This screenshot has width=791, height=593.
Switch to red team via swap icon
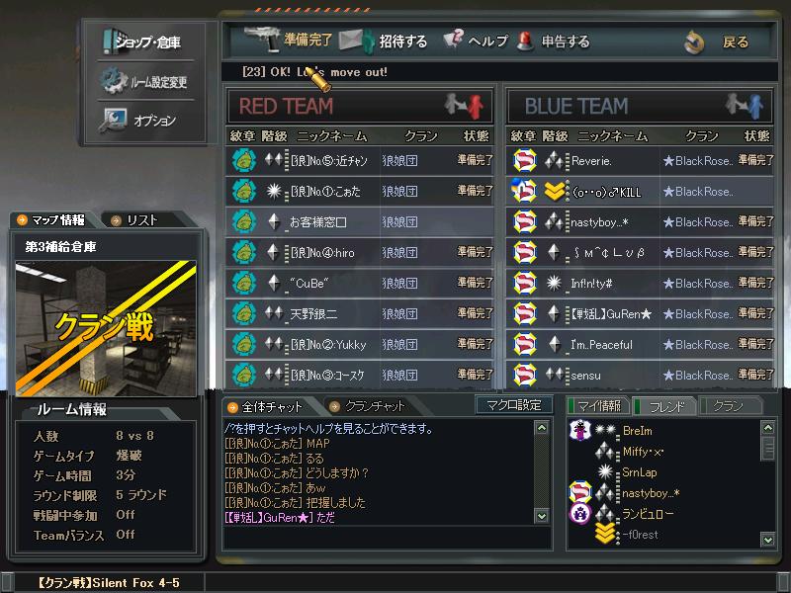coord(464,106)
